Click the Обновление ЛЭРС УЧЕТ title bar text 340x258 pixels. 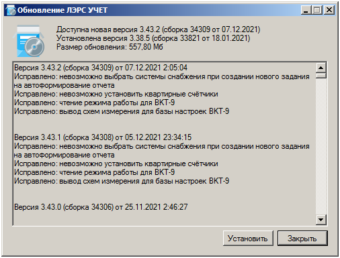[x=62, y=10]
